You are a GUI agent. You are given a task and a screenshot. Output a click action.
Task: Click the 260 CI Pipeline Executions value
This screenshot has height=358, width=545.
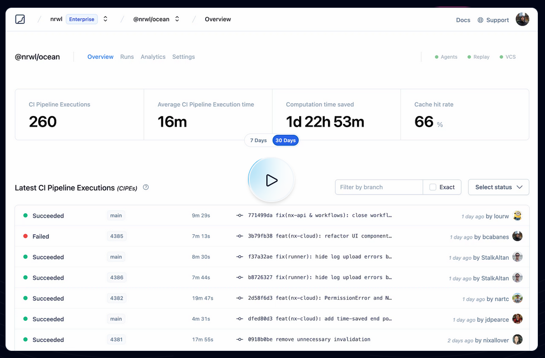pos(43,122)
